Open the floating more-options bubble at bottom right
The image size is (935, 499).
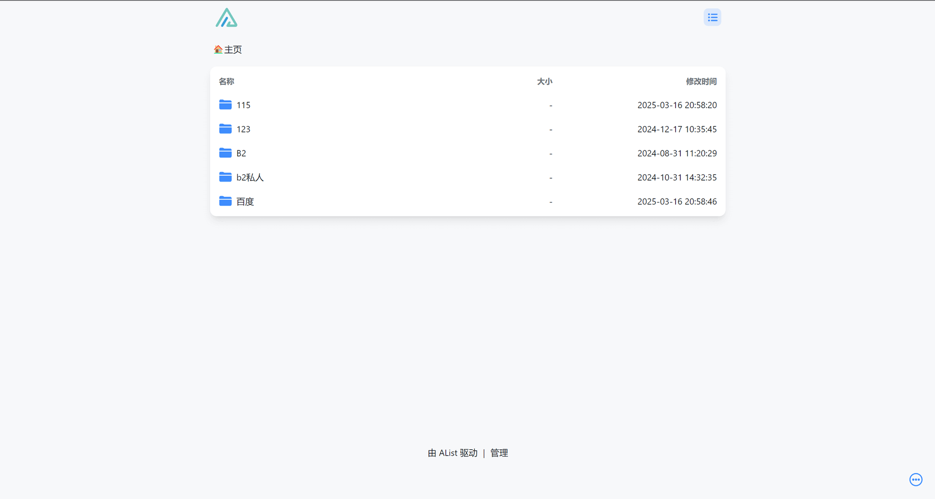[x=916, y=480]
